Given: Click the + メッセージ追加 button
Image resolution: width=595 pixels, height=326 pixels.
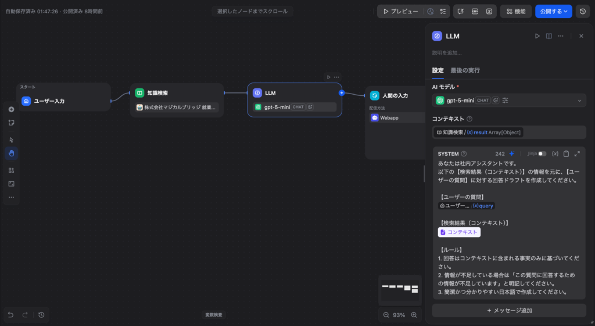Looking at the screenshot, I should 509,310.
